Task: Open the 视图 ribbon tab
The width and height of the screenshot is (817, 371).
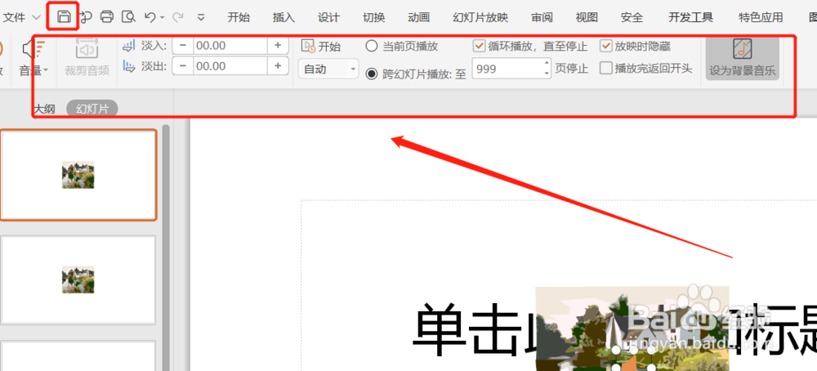Action: pos(587,17)
